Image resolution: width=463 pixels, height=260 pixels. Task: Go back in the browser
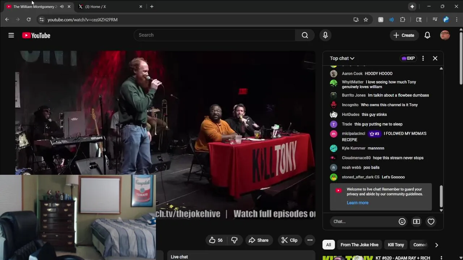point(7,19)
